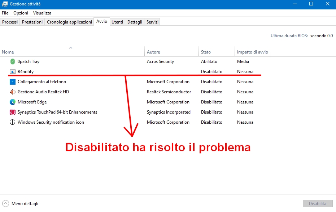Image resolution: width=336 pixels, height=212 pixels.
Task: Click the Acros Security author cell
Action: (x=161, y=62)
